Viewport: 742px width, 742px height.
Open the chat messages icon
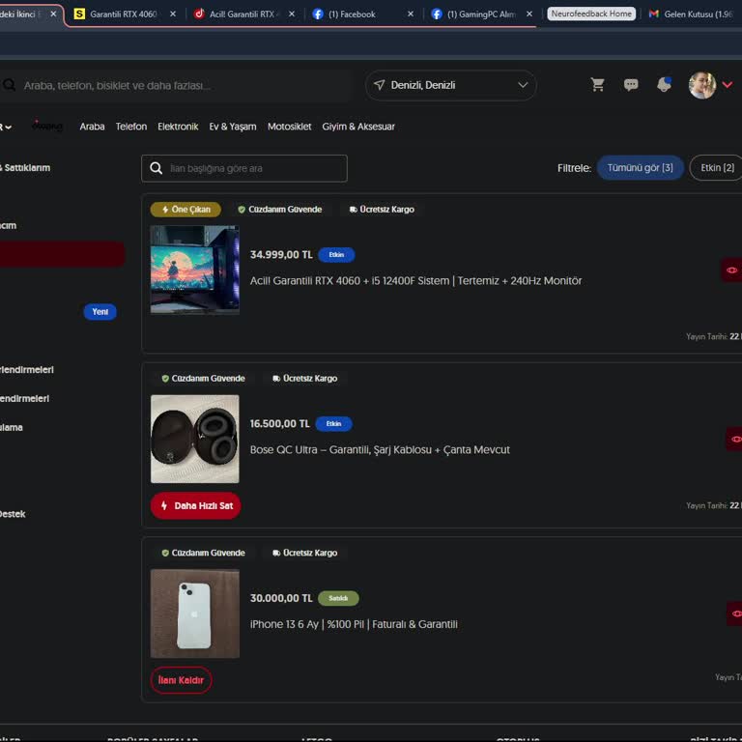point(631,85)
